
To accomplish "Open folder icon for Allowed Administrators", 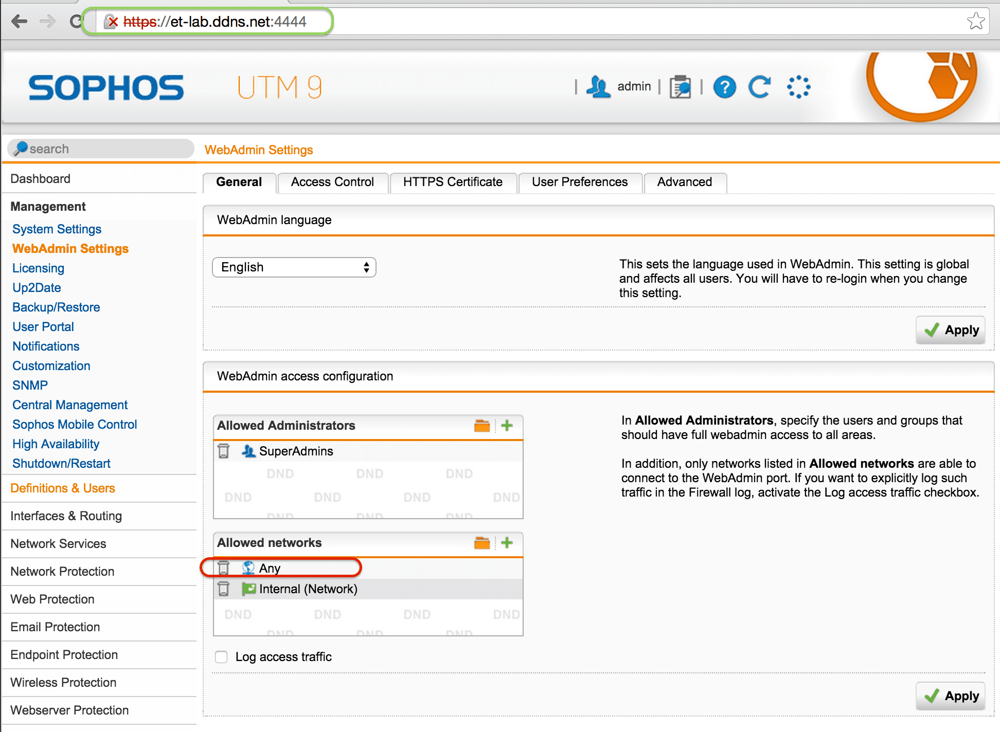I will (x=482, y=426).
